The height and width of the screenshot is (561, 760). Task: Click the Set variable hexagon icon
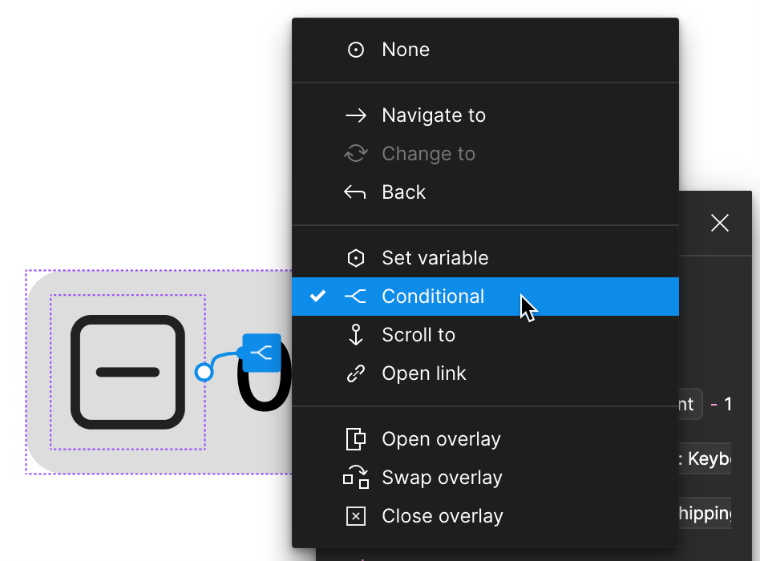pyautogui.click(x=355, y=257)
